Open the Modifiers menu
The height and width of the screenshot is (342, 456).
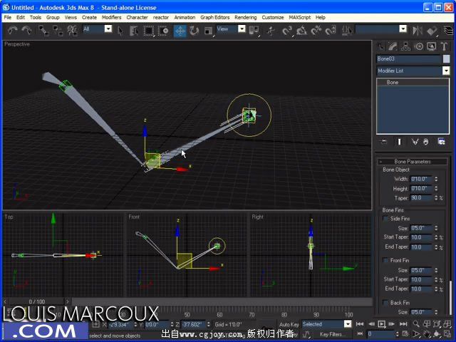[111, 17]
